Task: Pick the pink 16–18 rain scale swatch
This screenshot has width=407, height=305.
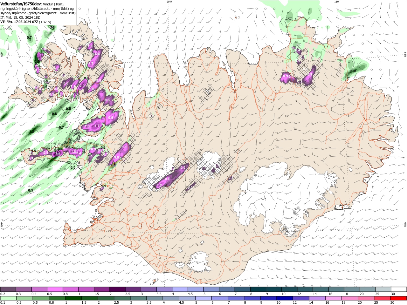Action: click(x=334, y=298)
